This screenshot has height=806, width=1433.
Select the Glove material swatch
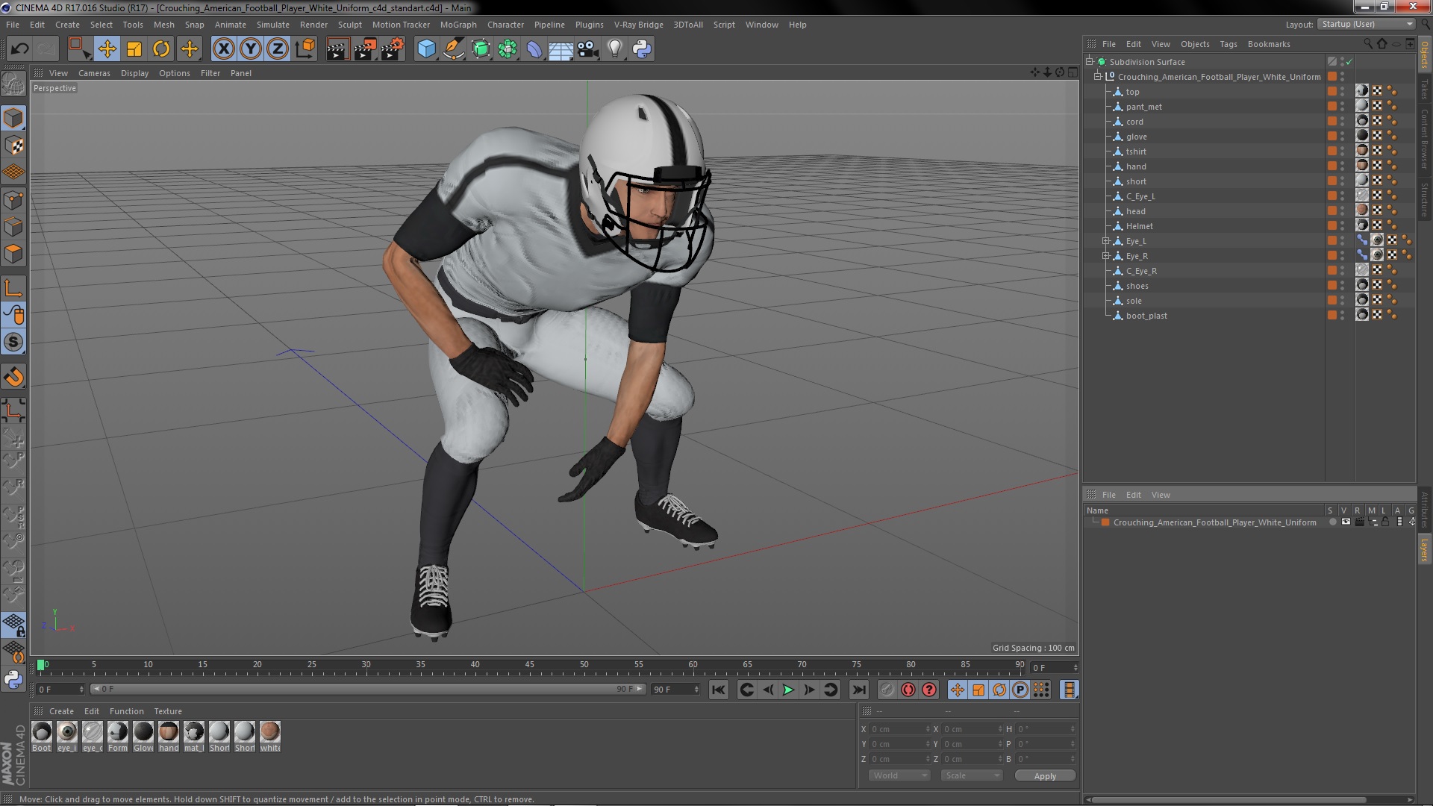143,736
